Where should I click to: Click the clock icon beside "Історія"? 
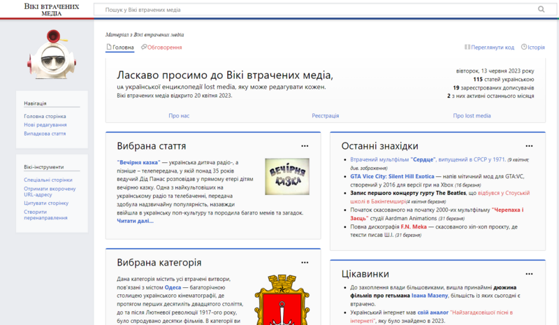523,47
